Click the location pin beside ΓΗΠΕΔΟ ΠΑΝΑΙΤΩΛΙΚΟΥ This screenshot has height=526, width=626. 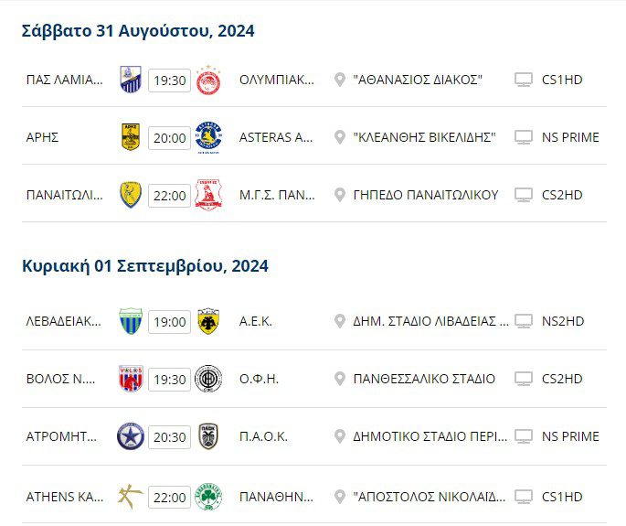341,195
